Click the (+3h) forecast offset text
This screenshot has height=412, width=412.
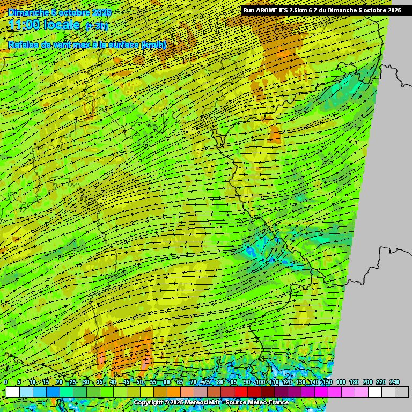pyautogui.click(x=97, y=26)
